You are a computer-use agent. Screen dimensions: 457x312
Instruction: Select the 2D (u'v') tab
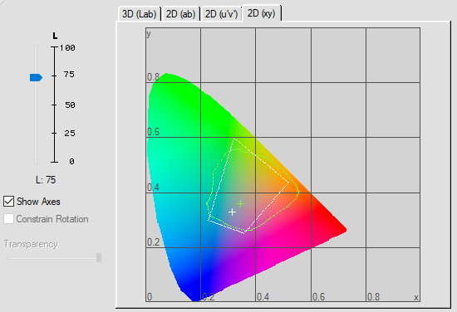[221, 13]
